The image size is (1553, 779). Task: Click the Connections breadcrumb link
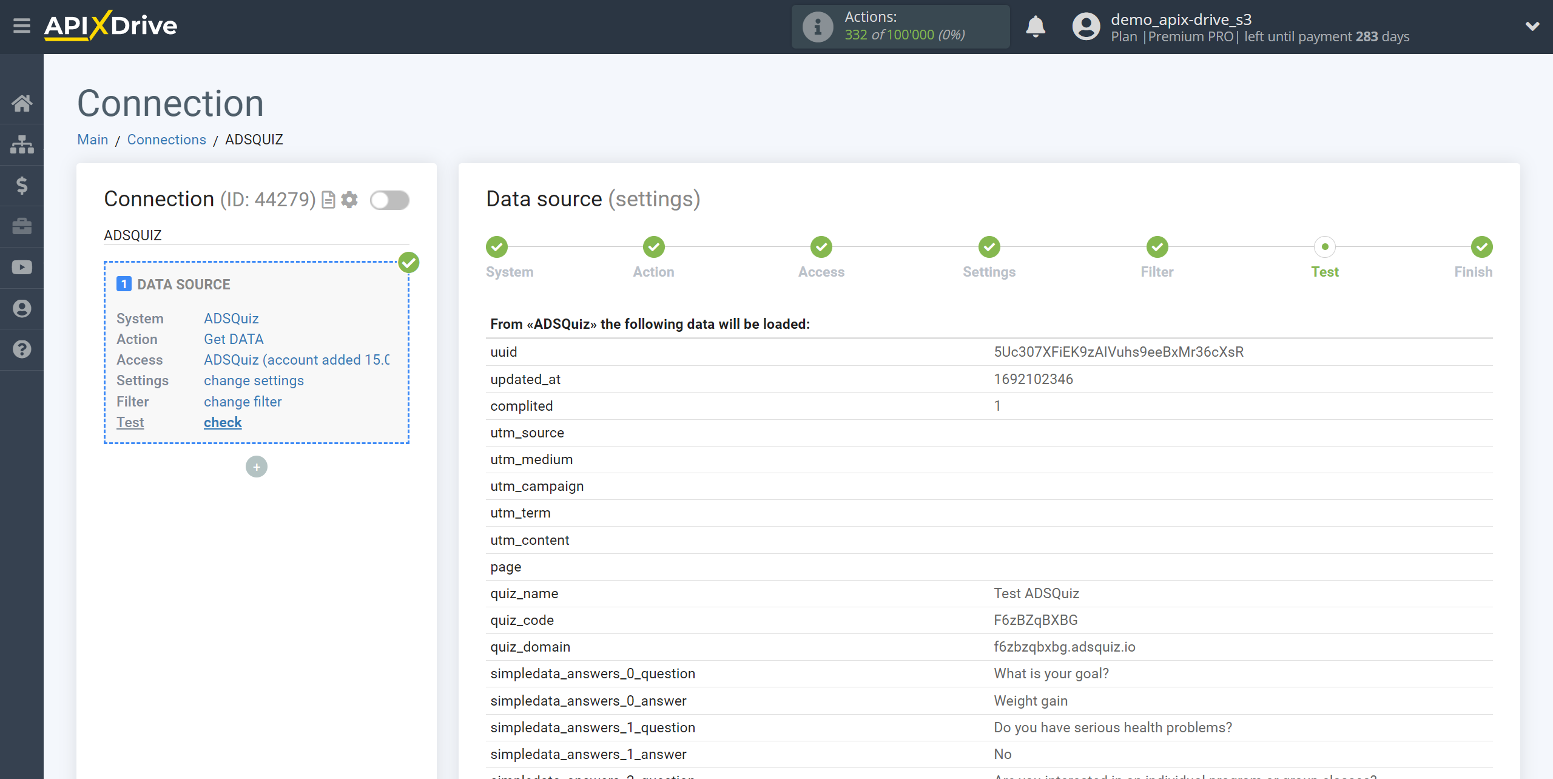click(x=167, y=140)
